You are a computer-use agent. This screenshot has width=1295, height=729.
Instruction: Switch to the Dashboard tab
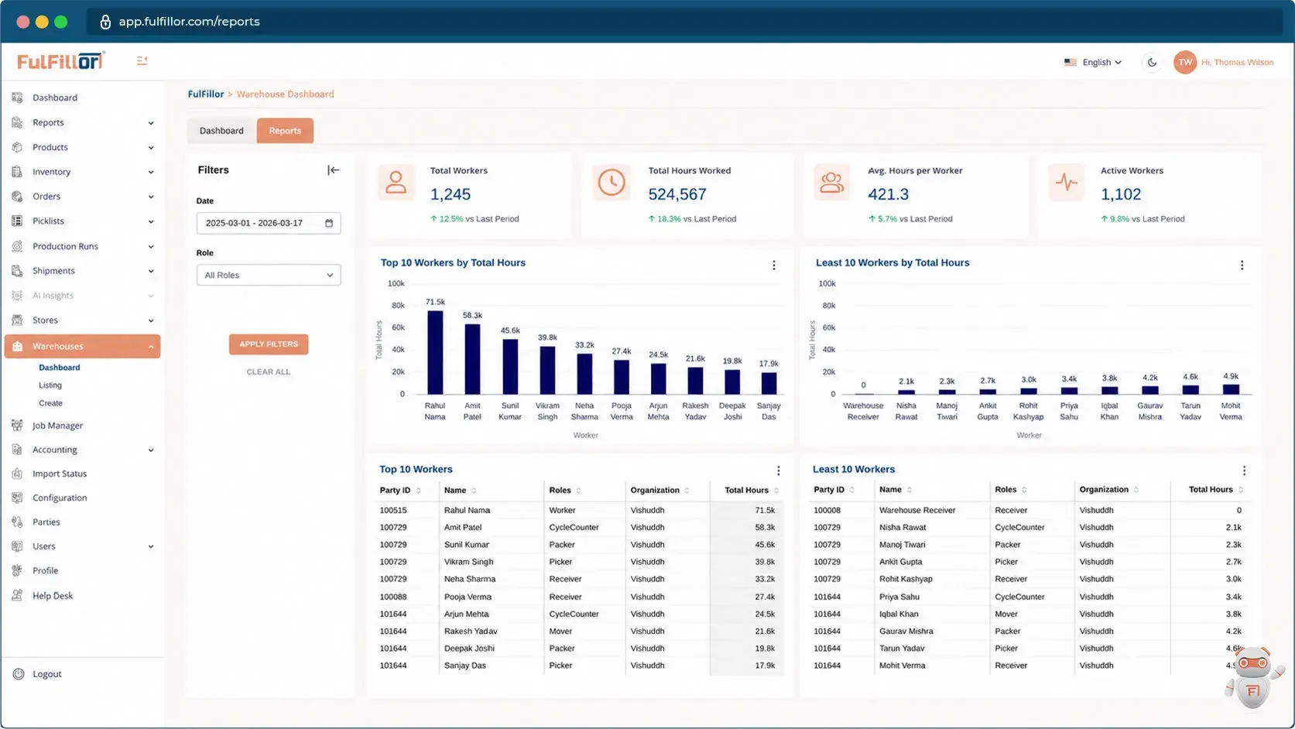click(221, 131)
